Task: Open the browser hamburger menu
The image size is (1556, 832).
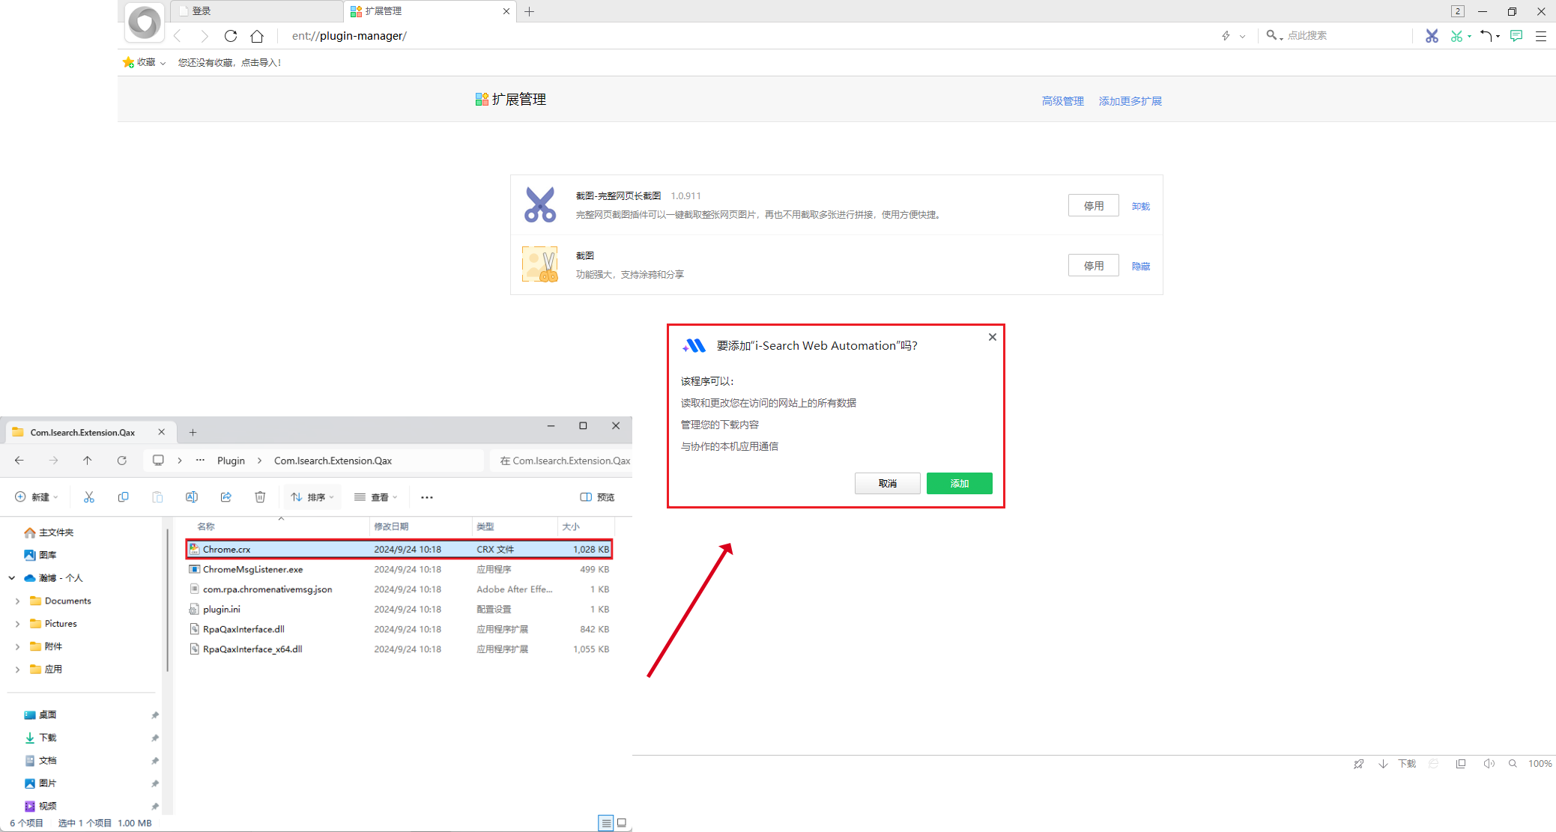Action: [x=1541, y=36]
